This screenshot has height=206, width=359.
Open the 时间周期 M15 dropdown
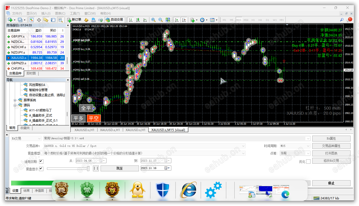pos(295,146)
